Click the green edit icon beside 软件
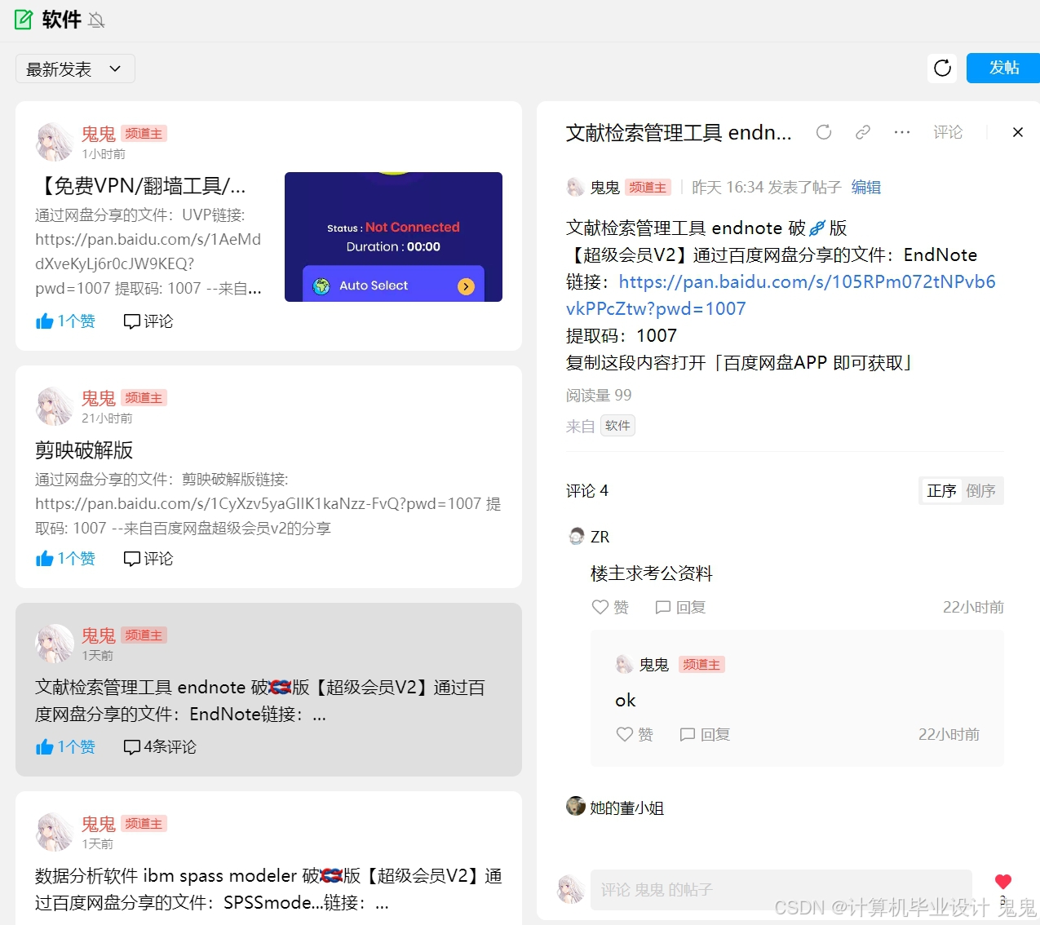Screen dimensions: 1040x925 point(24,20)
